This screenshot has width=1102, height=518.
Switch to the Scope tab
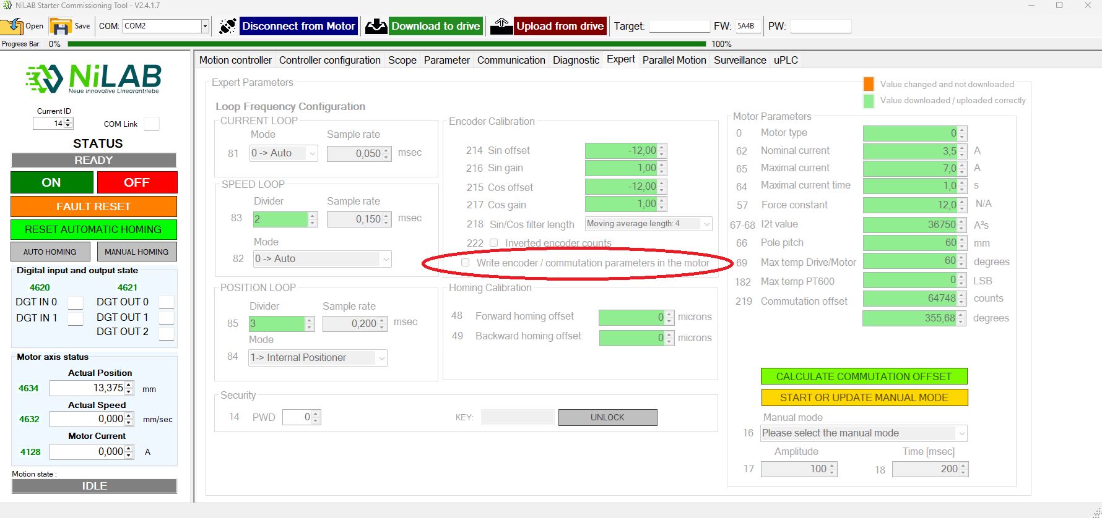click(402, 60)
